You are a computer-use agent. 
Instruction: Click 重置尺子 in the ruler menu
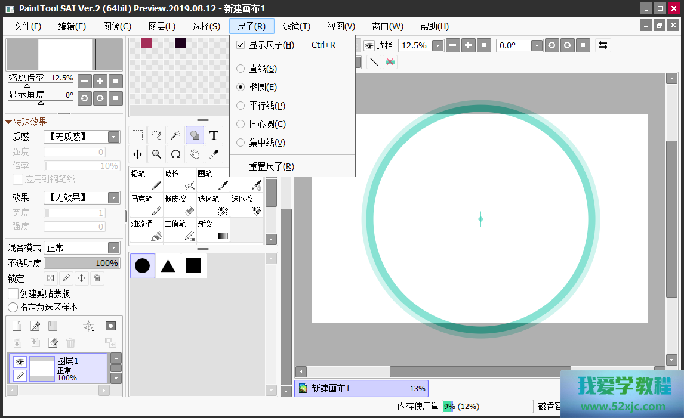272,166
